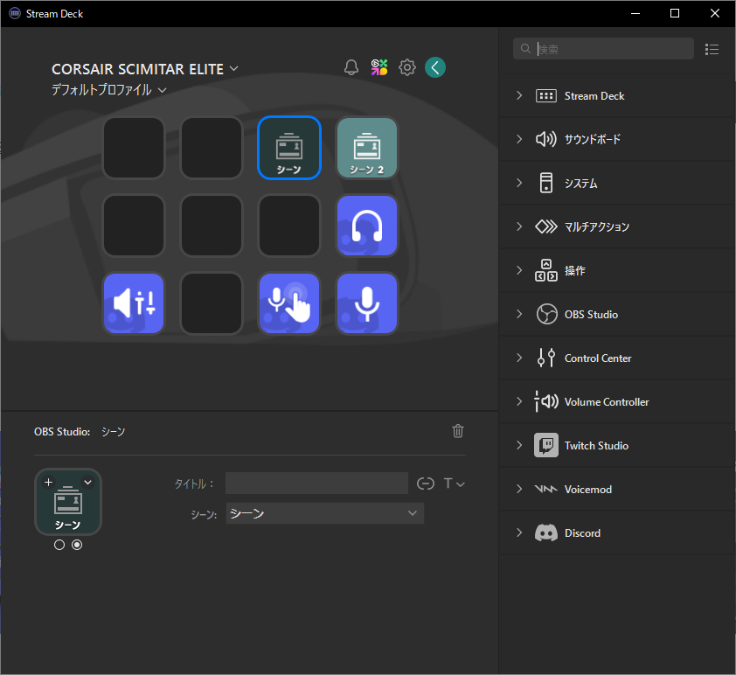Expand the Stream Deck category chevron

pyautogui.click(x=519, y=96)
